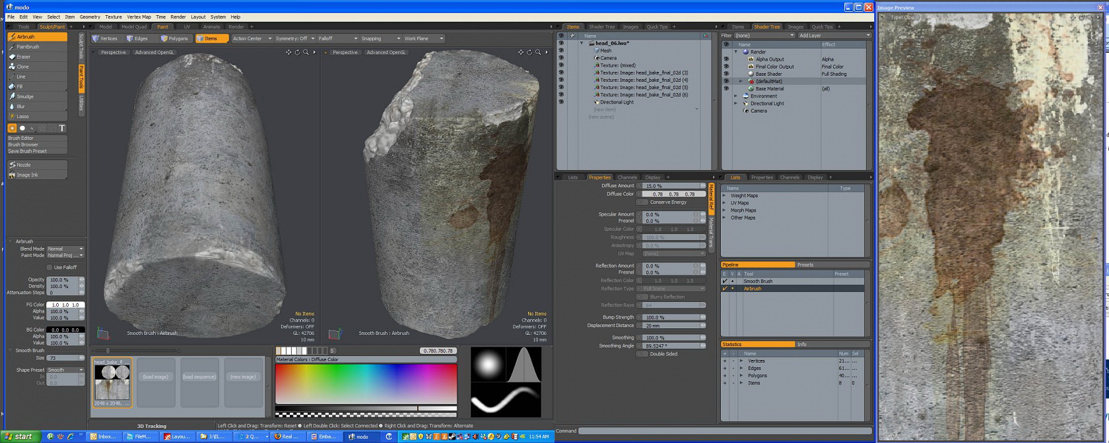Select the Blur tool
This screenshot has width=1109, height=443.
(21, 106)
